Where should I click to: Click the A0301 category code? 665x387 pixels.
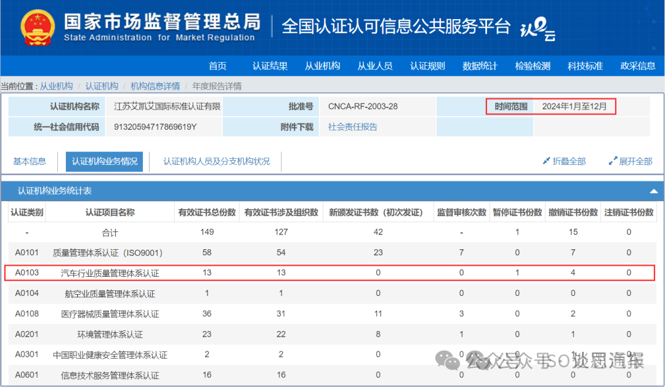pos(26,354)
